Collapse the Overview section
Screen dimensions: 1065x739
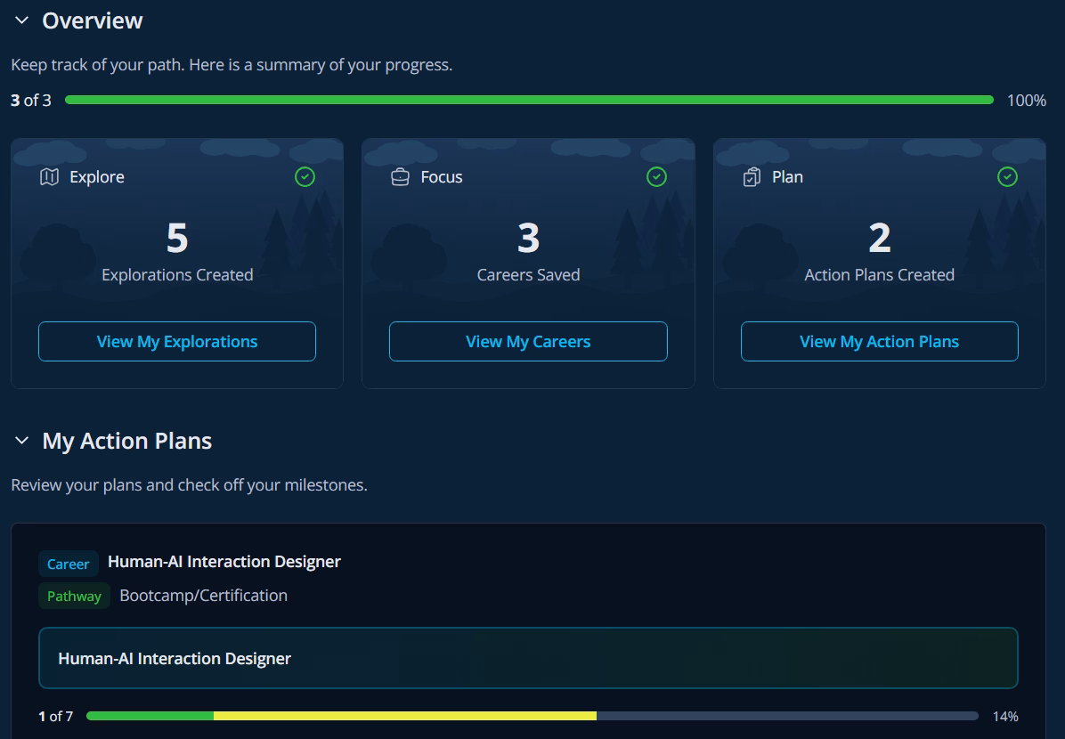click(21, 20)
